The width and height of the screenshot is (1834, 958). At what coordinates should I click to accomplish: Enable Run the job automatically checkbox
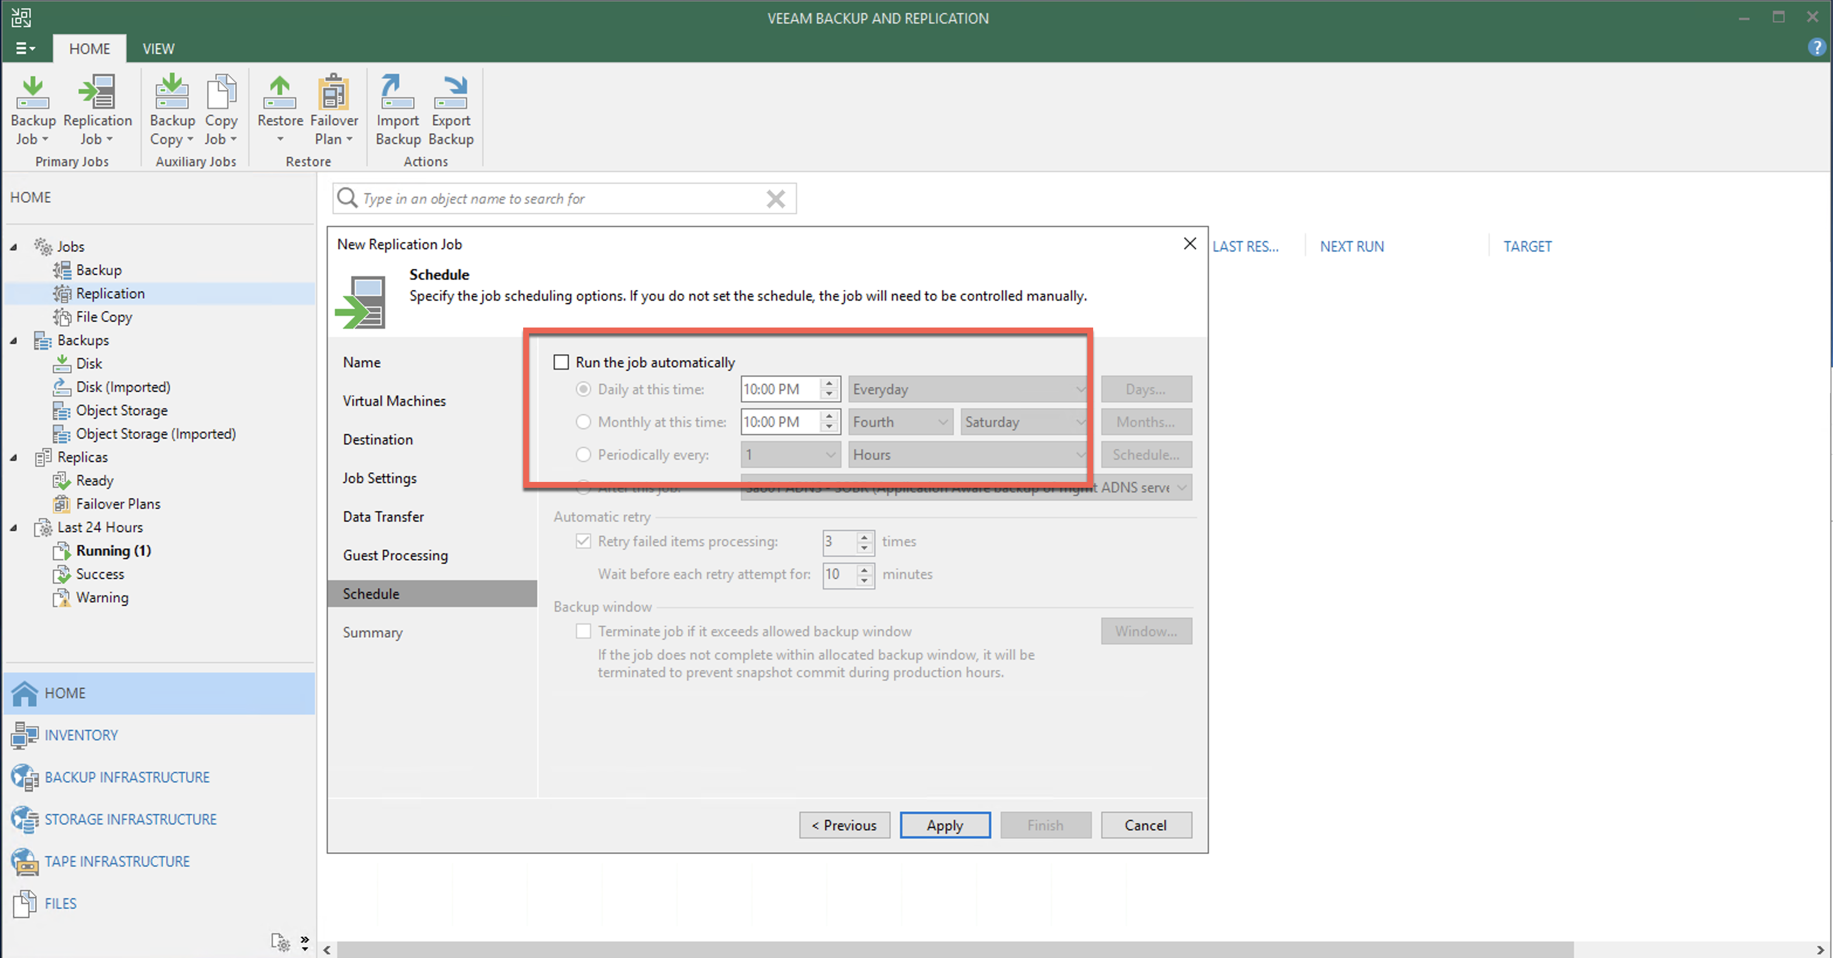[x=561, y=362]
